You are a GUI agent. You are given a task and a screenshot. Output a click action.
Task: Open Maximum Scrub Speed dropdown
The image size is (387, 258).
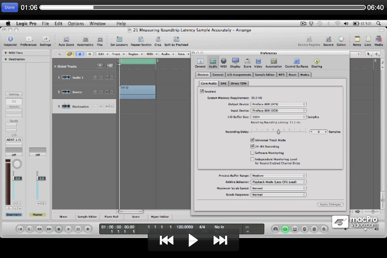[x=279, y=188]
